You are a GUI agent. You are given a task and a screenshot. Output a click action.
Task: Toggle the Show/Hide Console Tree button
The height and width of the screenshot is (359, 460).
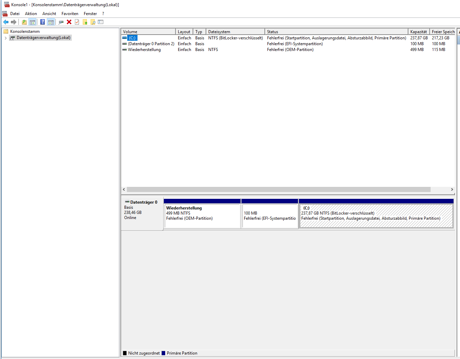[32, 22]
